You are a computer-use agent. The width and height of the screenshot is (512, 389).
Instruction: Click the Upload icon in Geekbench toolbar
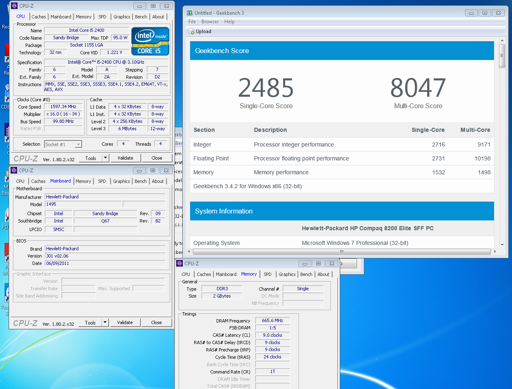(191, 31)
